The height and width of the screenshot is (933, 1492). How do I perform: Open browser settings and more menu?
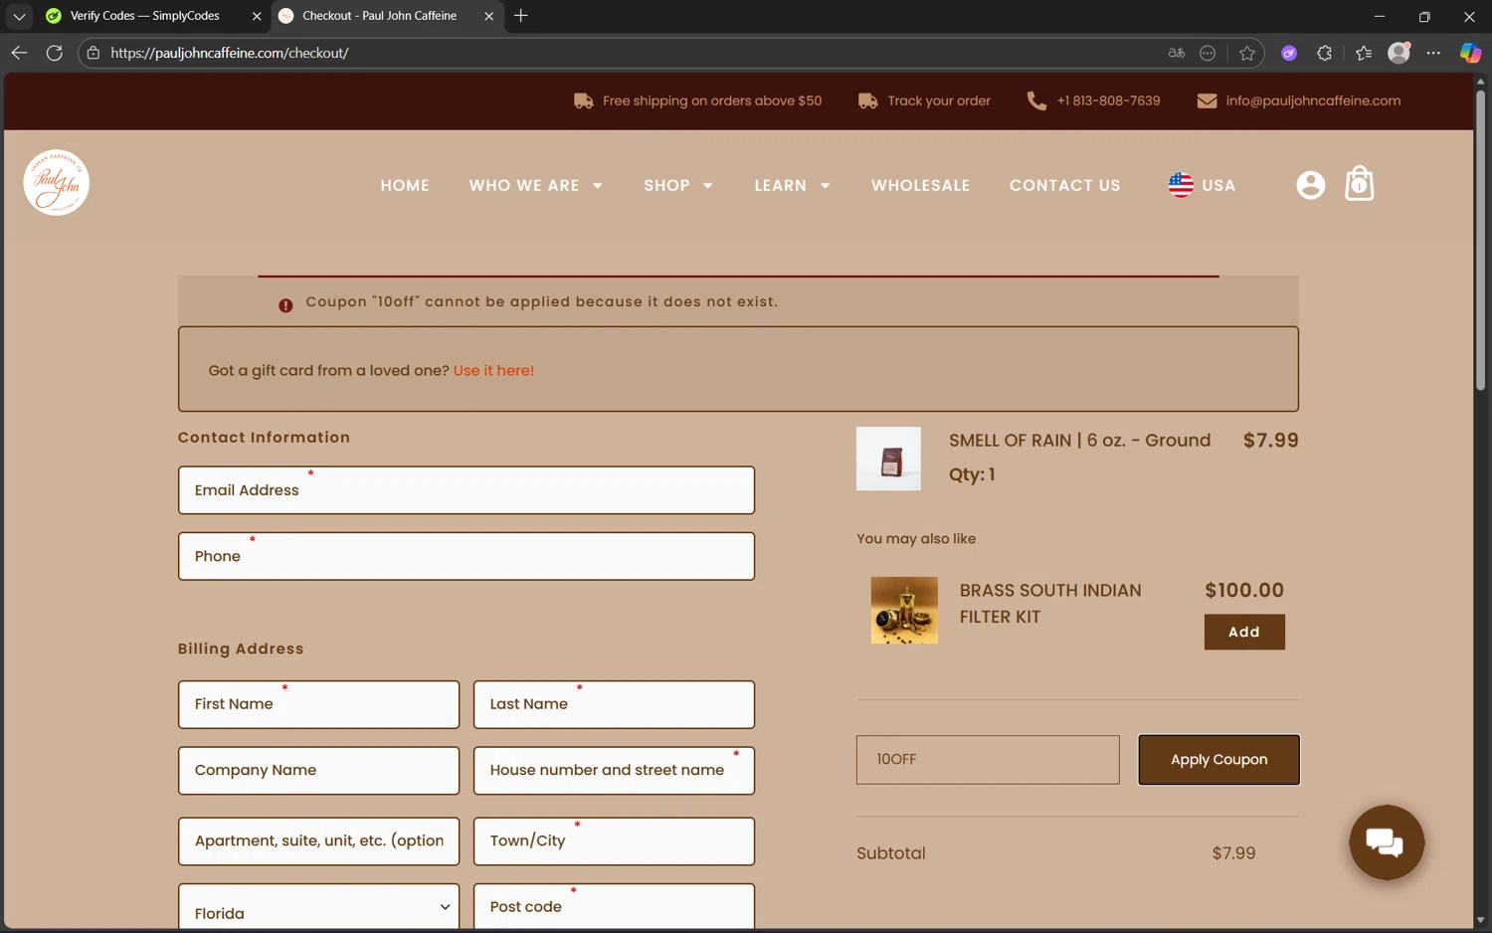pyautogui.click(x=1433, y=53)
